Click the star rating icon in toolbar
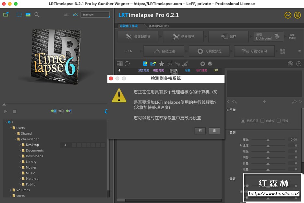Image resolution: width=304 pixels, height=203 pixels. 162,64
